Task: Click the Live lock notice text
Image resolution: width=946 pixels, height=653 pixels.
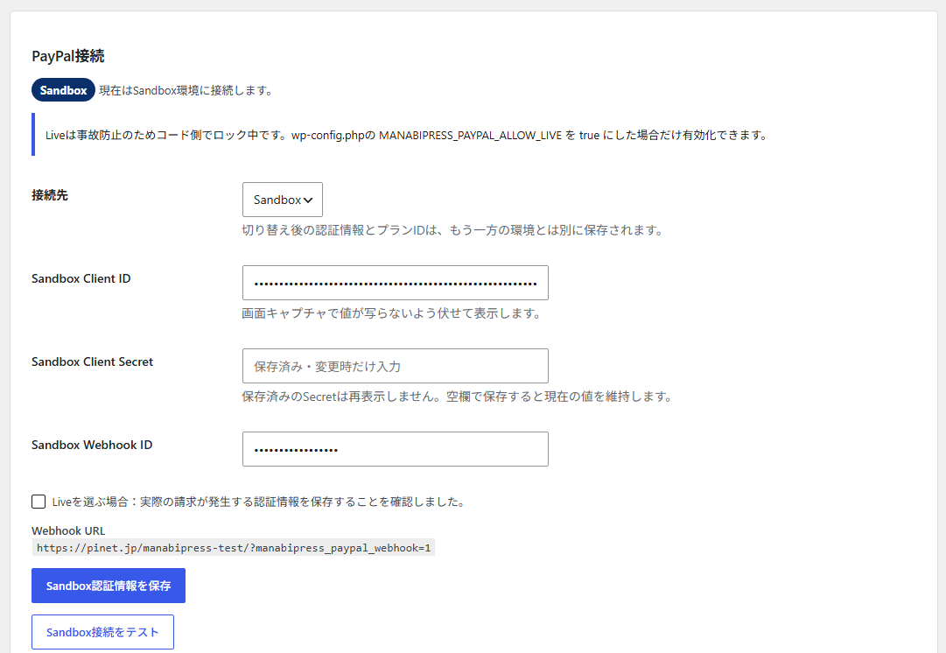Action: 406,135
